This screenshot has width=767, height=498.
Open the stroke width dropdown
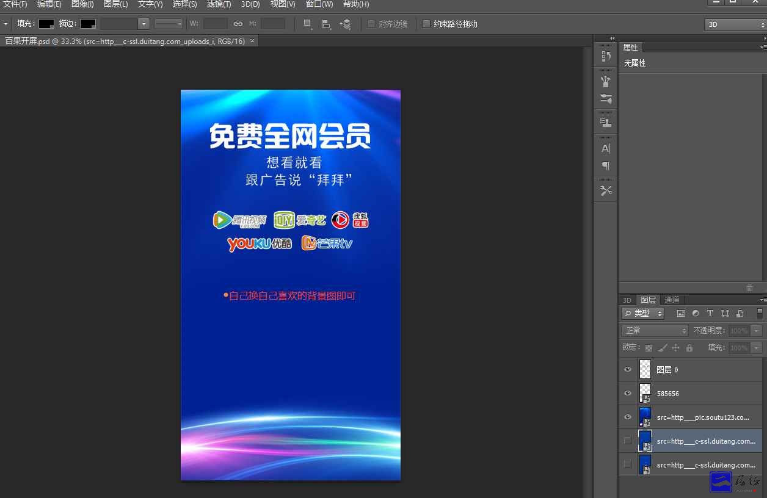click(144, 24)
